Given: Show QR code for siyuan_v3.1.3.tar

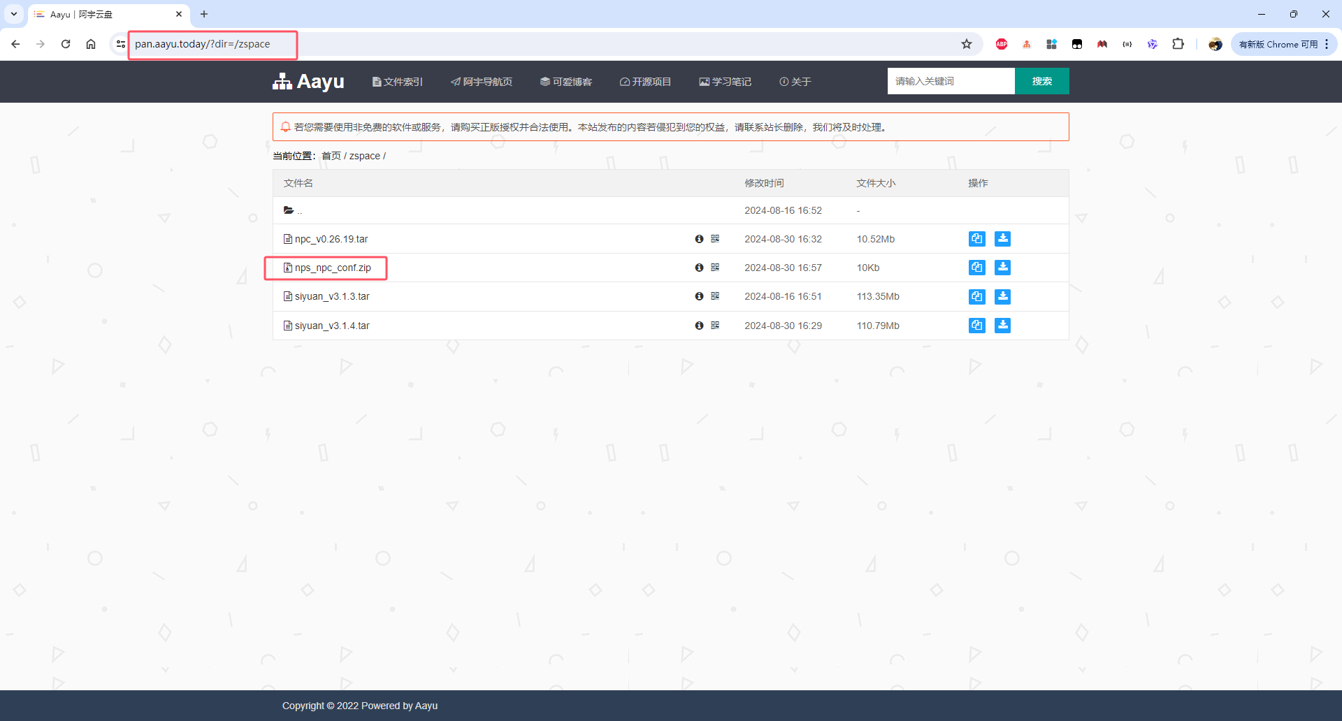Looking at the screenshot, I should coord(715,296).
